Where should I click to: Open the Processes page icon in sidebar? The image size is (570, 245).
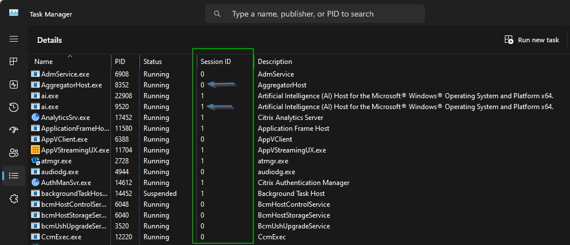click(x=14, y=62)
